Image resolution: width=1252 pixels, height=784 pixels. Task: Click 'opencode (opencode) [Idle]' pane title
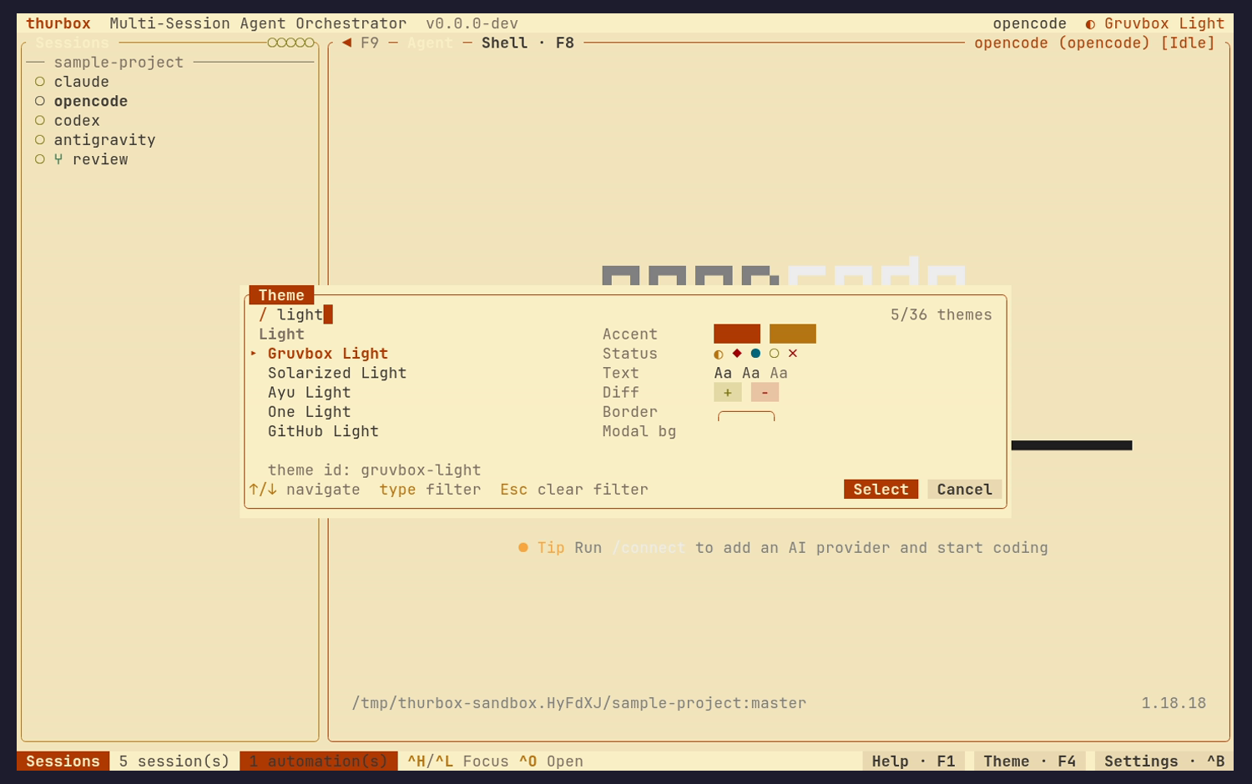pos(1094,43)
